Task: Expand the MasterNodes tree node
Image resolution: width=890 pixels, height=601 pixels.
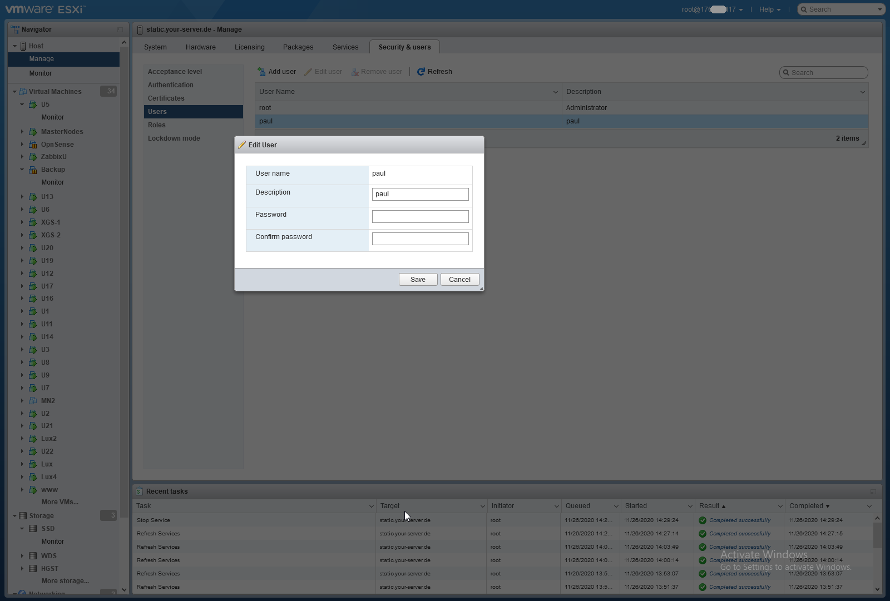Action: (x=22, y=132)
